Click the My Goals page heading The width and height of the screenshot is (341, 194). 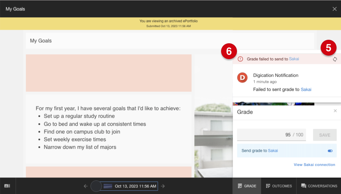pyautogui.click(x=41, y=41)
